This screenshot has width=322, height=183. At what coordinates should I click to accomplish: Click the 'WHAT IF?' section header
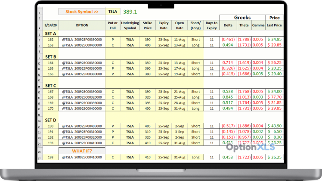pyautogui.click(x=82, y=151)
